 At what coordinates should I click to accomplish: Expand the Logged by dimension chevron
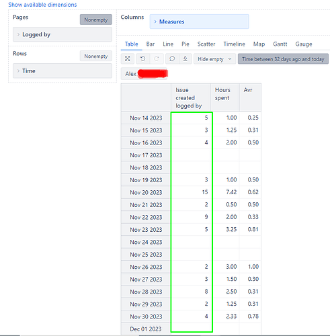(x=18, y=34)
